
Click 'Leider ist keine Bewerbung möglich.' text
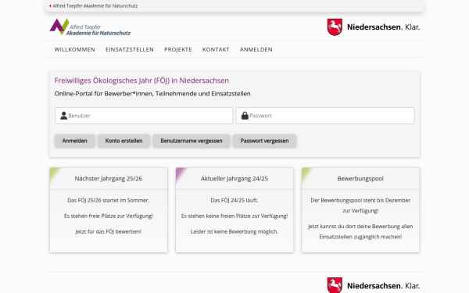point(234,232)
